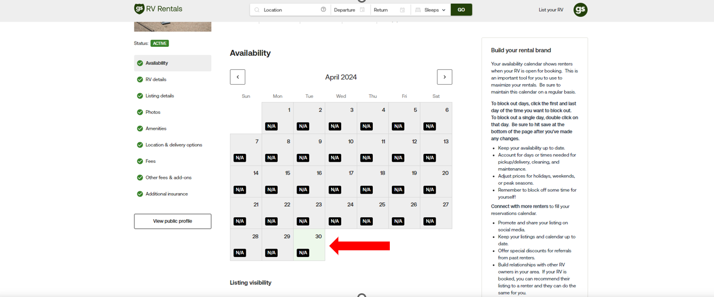
Task: Click the List your RV link
Action: [x=551, y=10]
